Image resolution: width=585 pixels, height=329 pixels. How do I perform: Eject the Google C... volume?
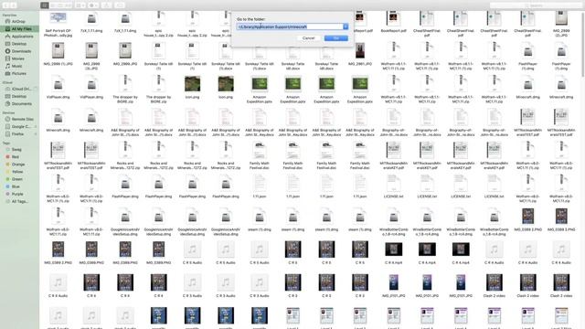(x=36, y=127)
